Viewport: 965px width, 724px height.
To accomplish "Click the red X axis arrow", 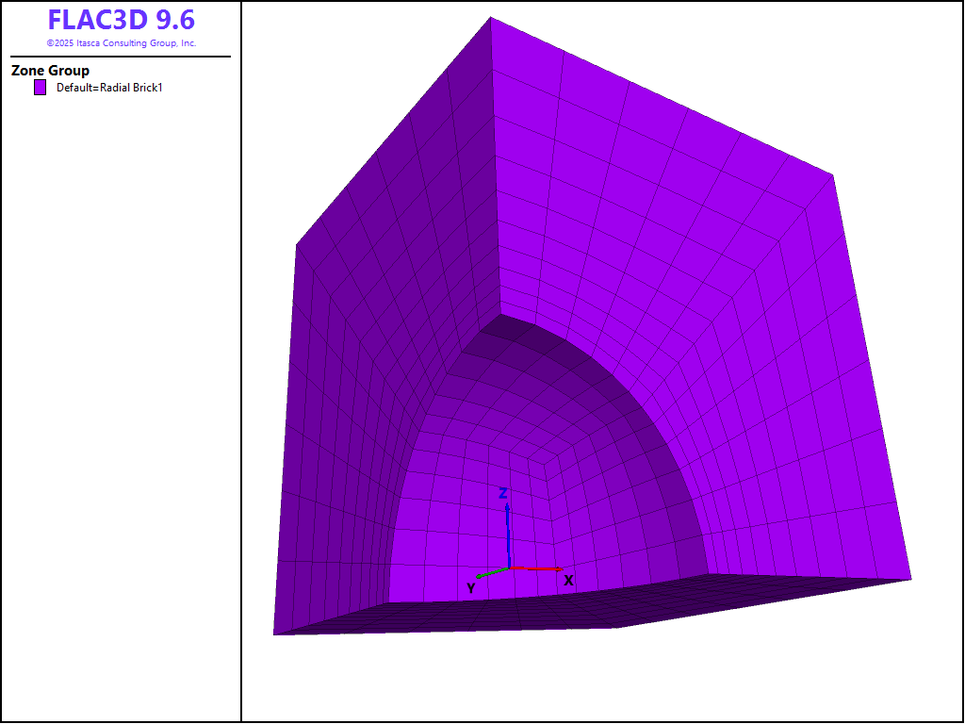I will point(537,569).
